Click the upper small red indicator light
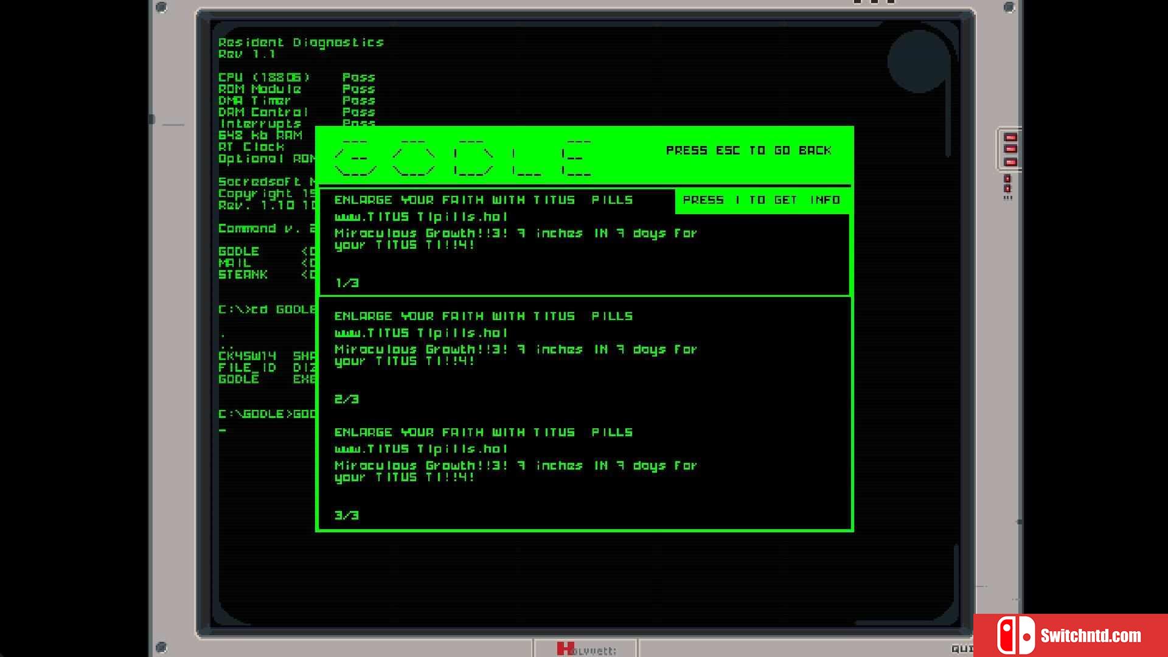 pos(1007,179)
